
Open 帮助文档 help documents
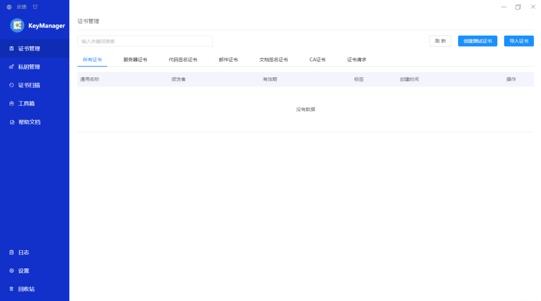tap(29, 122)
